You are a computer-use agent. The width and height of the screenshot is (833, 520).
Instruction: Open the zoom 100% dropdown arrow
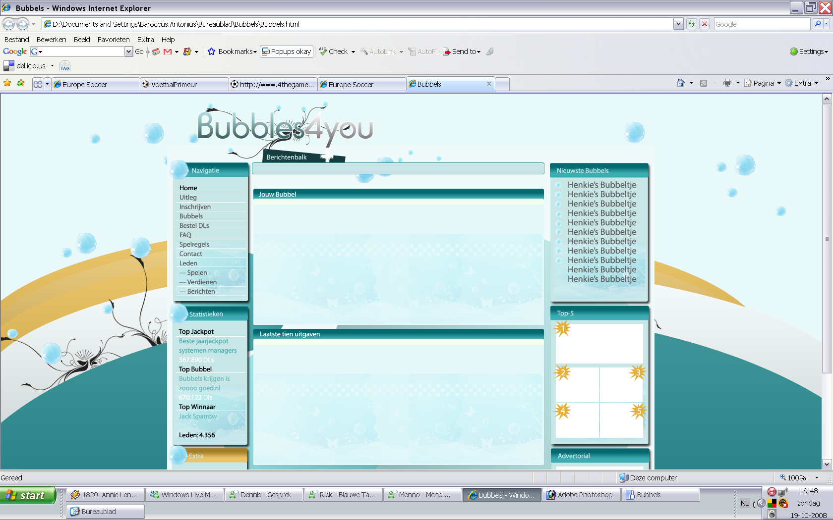(x=817, y=478)
